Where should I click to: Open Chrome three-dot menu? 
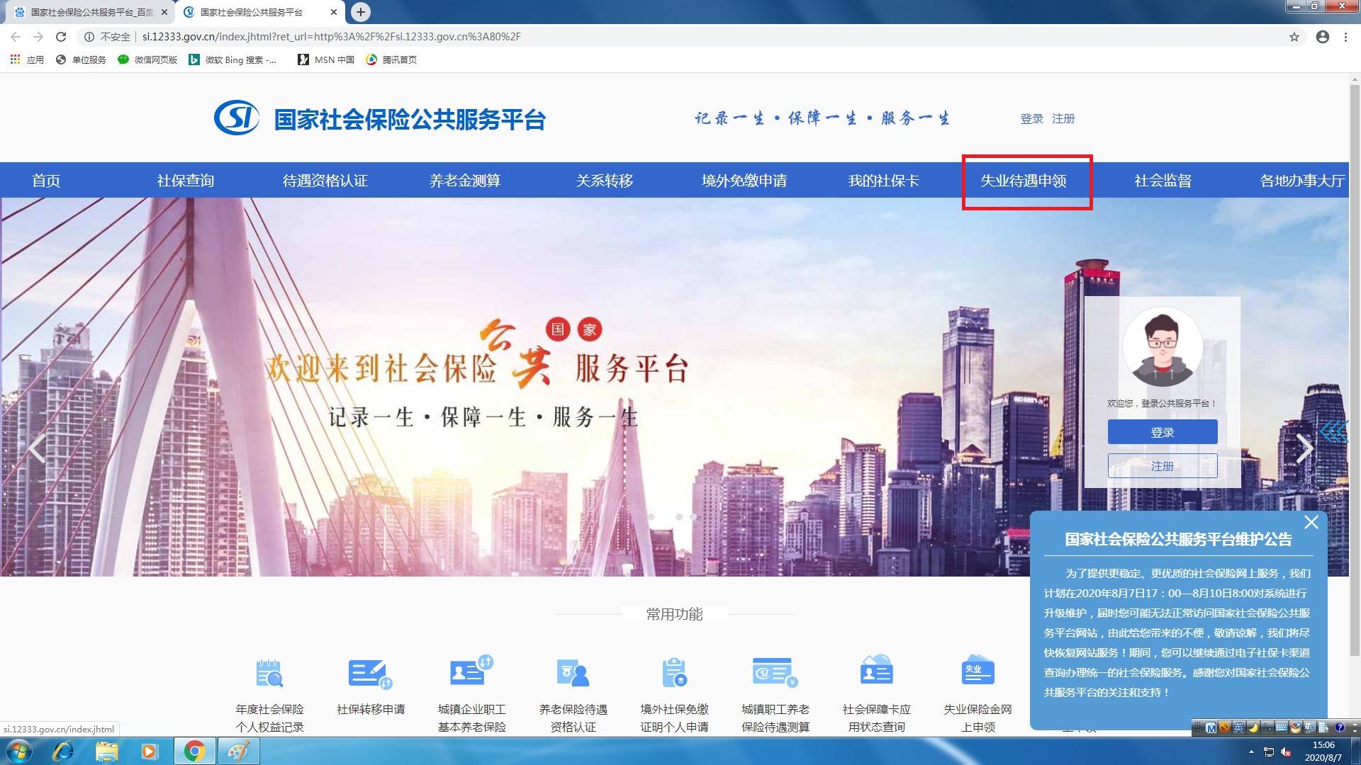pyautogui.click(x=1345, y=37)
